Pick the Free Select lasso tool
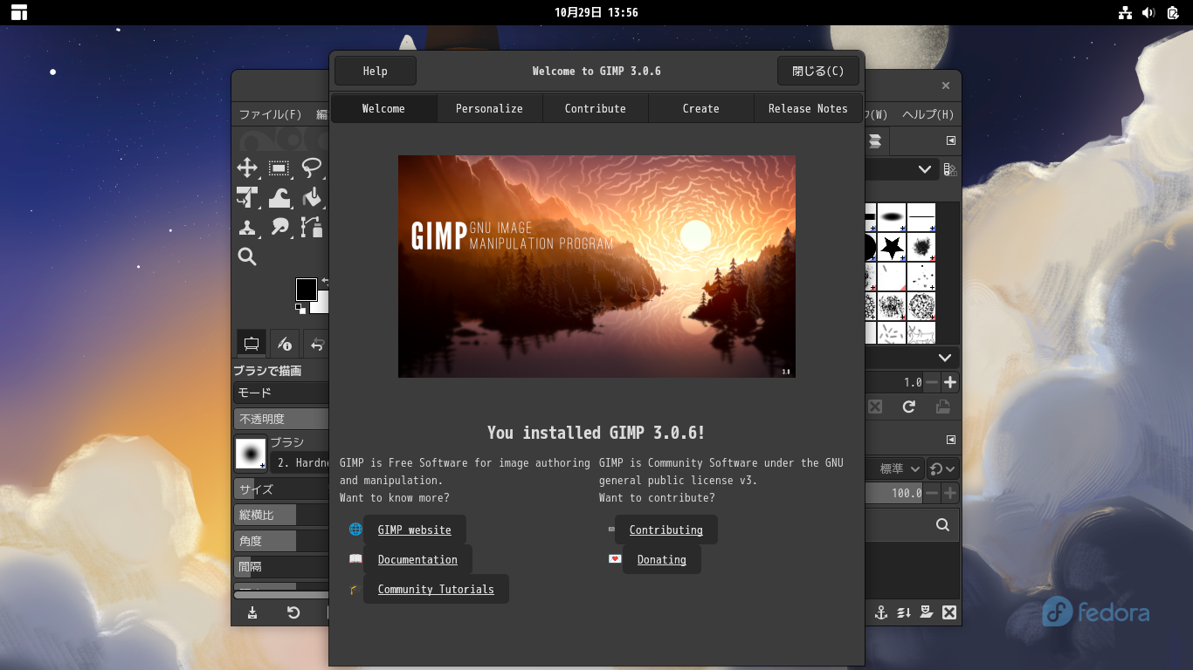Viewport: 1193px width, 670px height. (311, 168)
